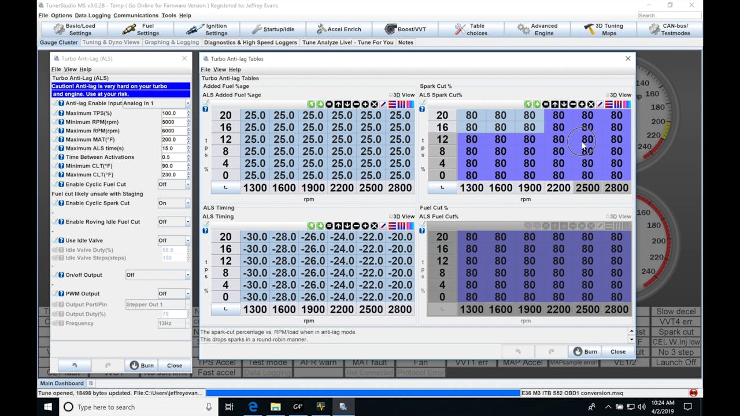Select the horizontal interpolate icon on ALS Timing table
The image size is (740, 416).
tap(393, 226)
